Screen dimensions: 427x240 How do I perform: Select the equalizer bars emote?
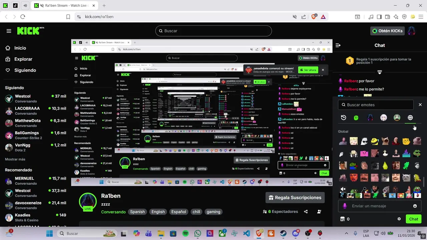[x=406, y=153]
